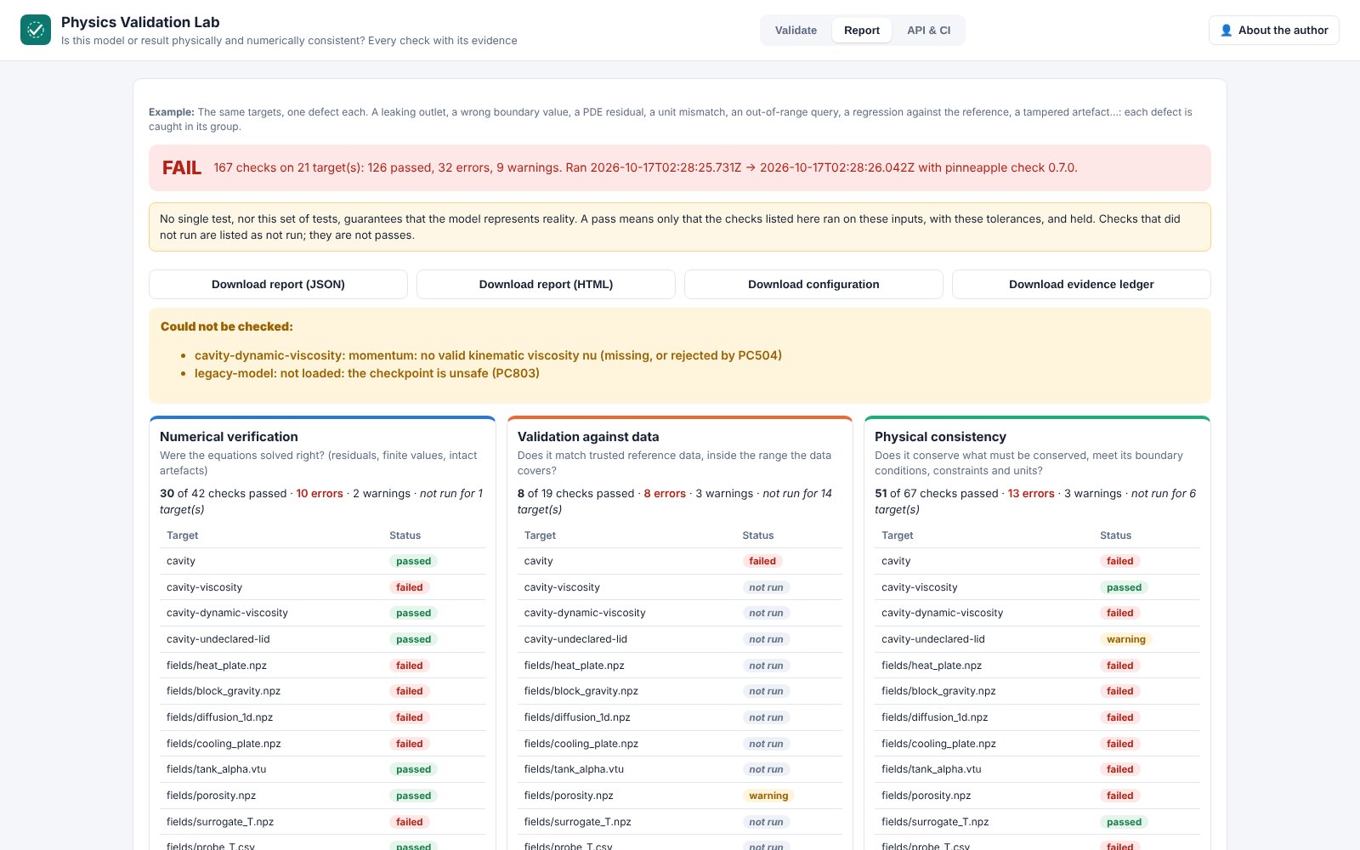
Task: Click warning badge for cavity-undeclared-lid in Physical consistency
Action: click(x=1126, y=639)
